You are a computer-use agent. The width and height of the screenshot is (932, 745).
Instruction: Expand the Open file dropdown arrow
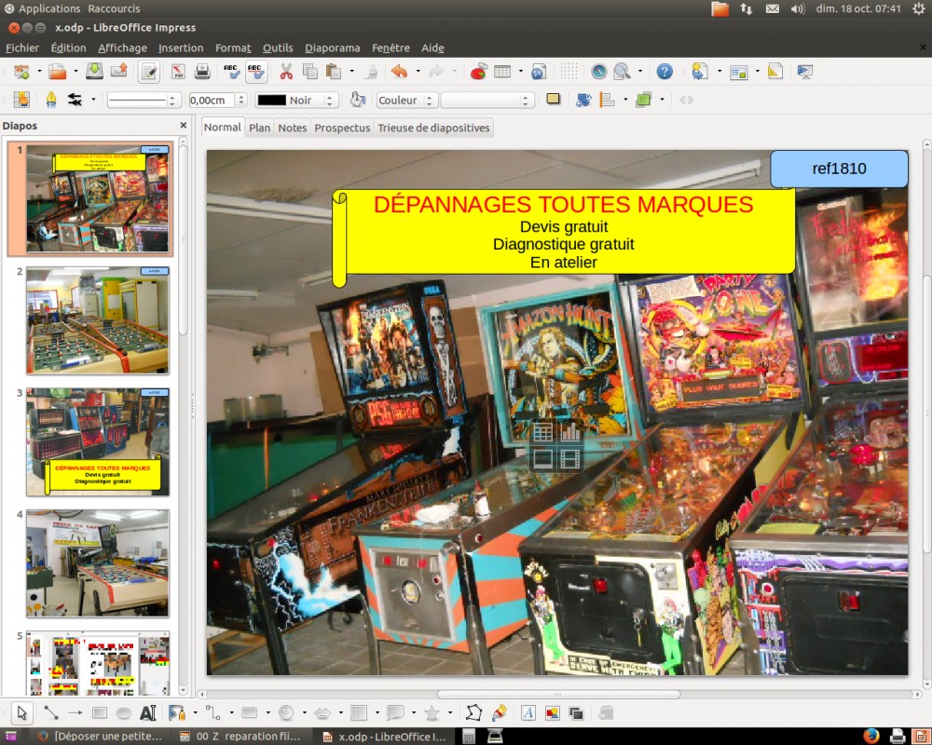(x=75, y=72)
